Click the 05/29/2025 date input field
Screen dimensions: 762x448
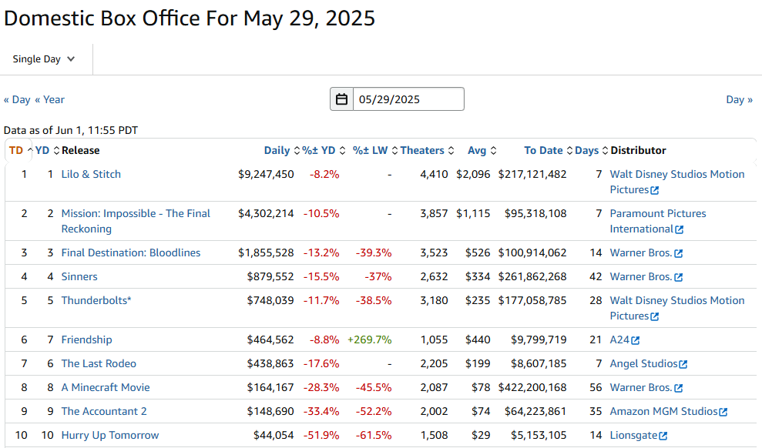tap(408, 99)
